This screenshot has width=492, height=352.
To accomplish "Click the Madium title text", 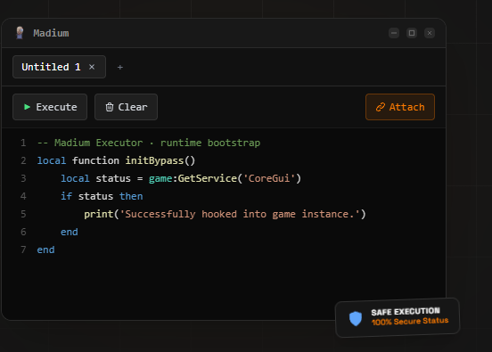I will [51, 33].
